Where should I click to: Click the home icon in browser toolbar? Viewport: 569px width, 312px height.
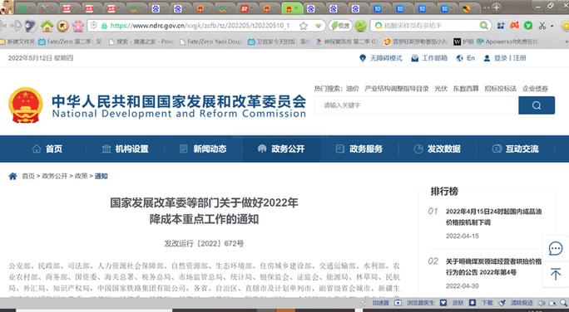pos(47,26)
